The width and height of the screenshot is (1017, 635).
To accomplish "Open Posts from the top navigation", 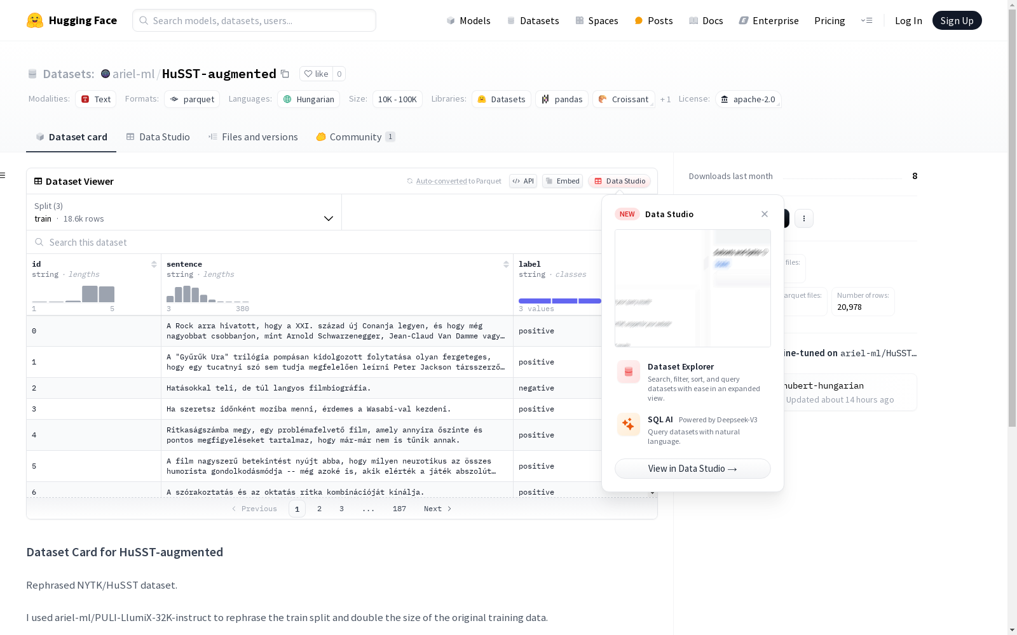I will [654, 21].
